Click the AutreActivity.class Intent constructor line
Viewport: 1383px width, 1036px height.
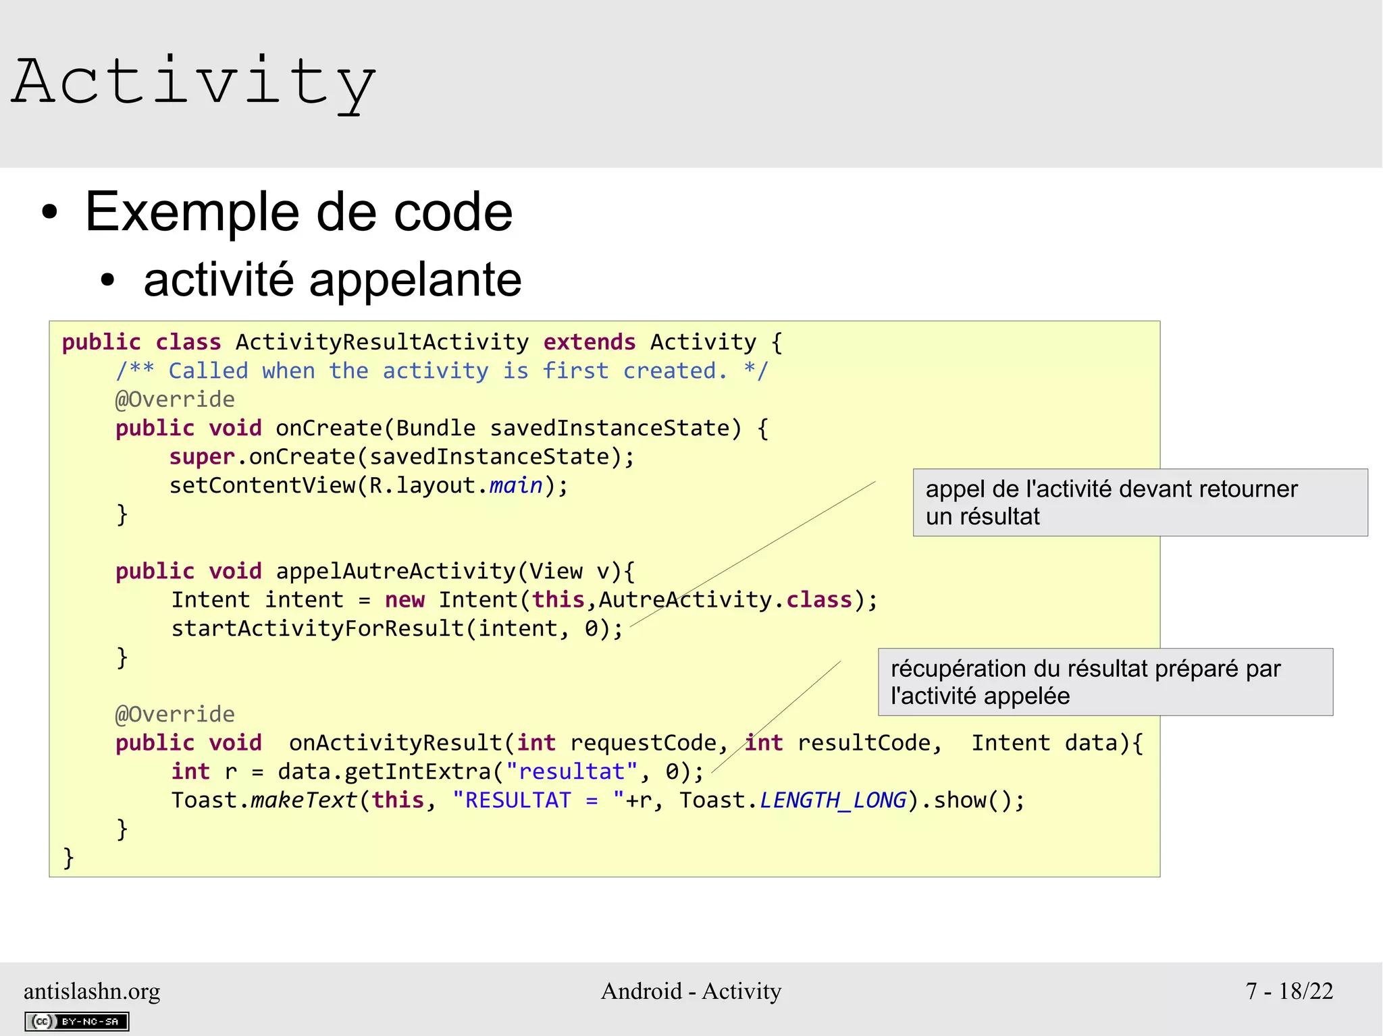[x=523, y=600]
